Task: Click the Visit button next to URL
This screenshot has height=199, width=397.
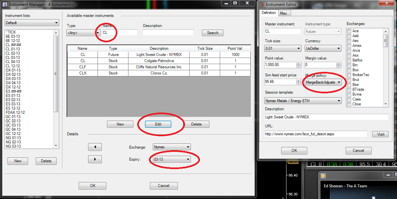Action: [x=380, y=134]
